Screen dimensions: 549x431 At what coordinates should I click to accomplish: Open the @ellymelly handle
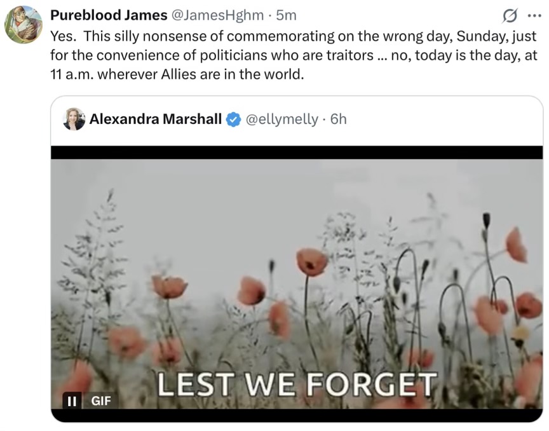tap(282, 120)
